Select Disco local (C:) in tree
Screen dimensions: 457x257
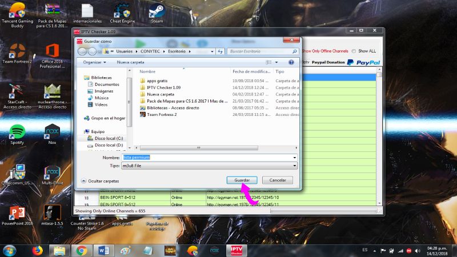point(109,138)
